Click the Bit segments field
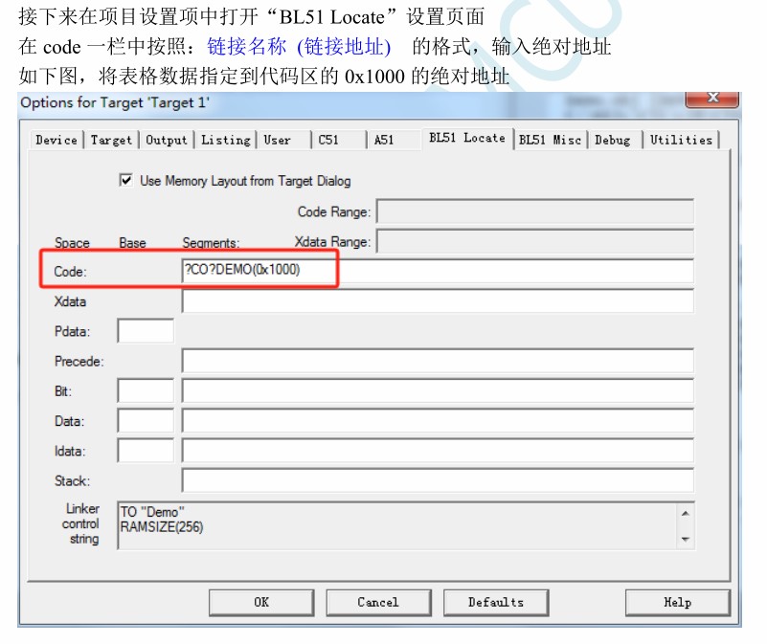Screen dimensions: 767x644 [438, 390]
